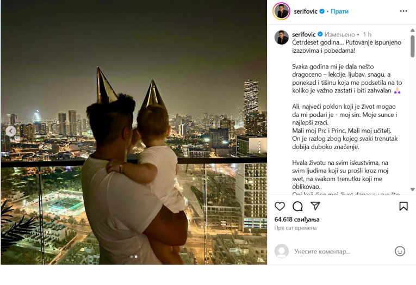Like the post with heart icon
The height and width of the screenshot is (285, 416).
click(280, 206)
